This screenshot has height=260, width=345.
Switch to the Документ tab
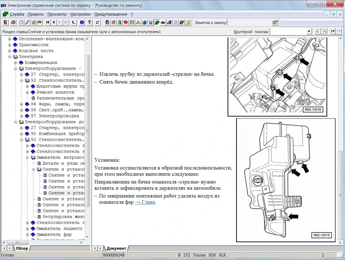click(116, 248)
